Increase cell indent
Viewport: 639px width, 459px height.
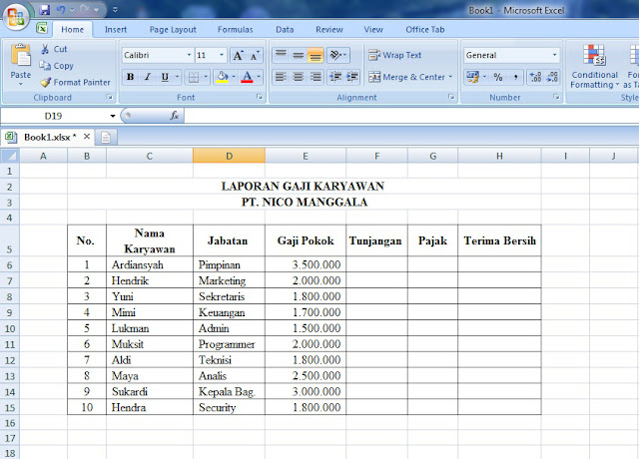(352, 77)
